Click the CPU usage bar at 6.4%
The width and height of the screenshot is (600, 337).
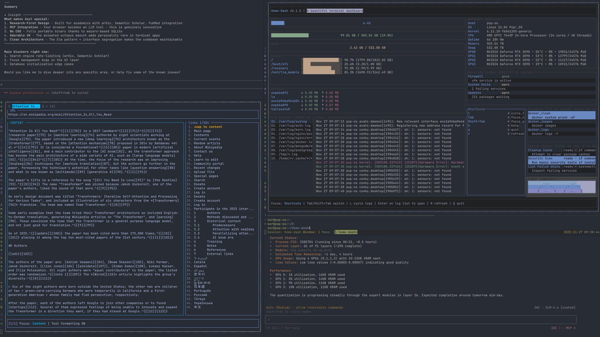[x=278, y=23]
